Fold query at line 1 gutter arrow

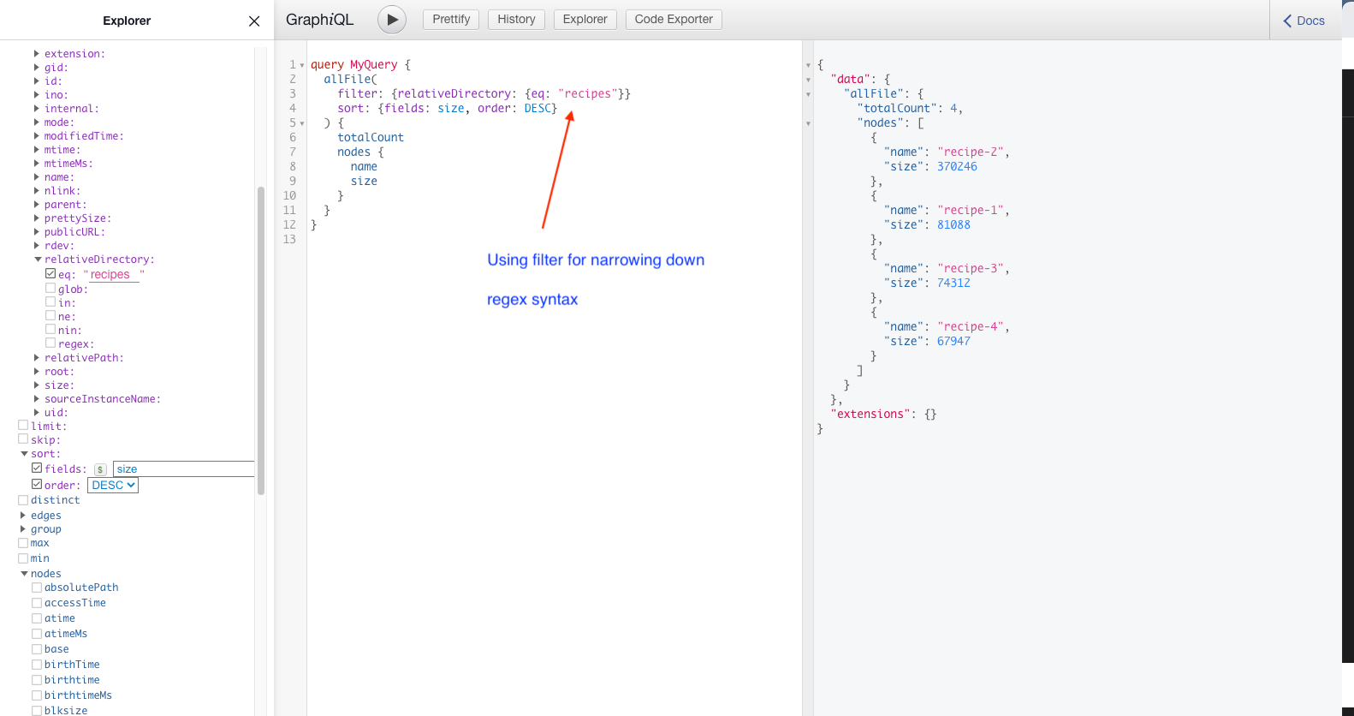pyautogui.click(x=302, y=65)
